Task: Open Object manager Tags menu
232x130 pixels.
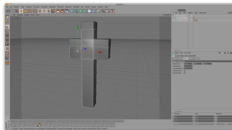Action: click(196, 13)
